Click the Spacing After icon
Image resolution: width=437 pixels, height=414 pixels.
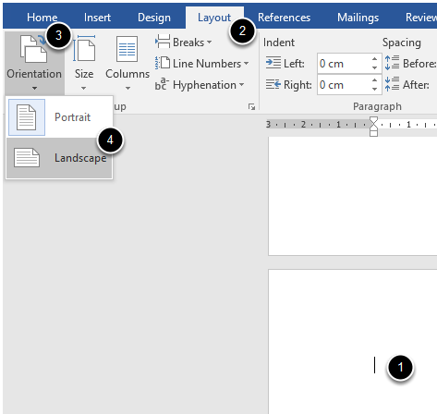tap(392, 84)
